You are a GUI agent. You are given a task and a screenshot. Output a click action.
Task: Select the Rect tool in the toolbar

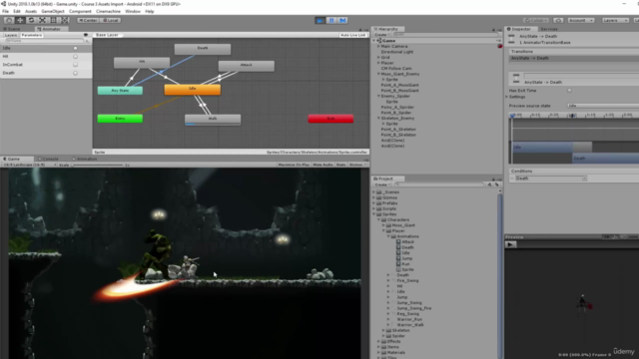point(53,20)
